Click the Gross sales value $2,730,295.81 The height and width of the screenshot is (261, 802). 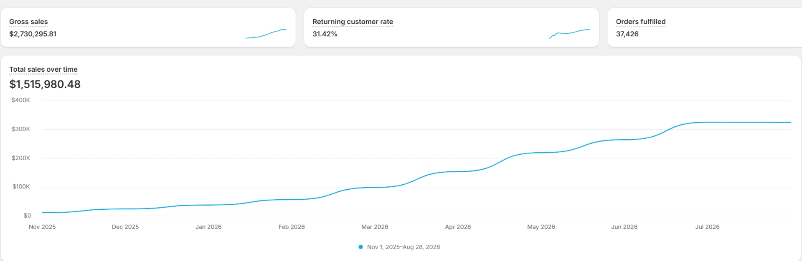click(33, 34)
